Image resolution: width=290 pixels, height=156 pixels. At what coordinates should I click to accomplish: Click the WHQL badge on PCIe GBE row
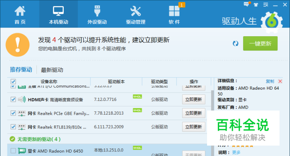tap(137, 110)
